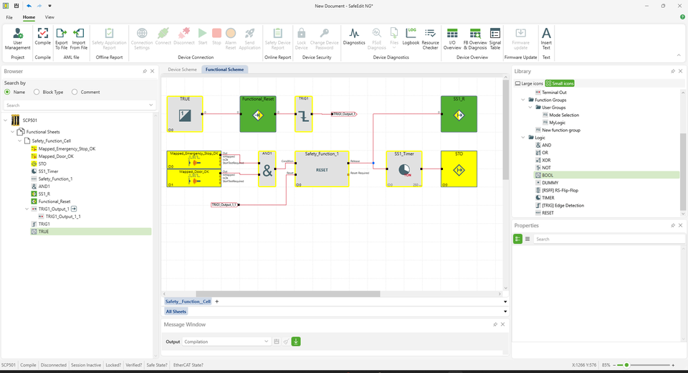This screenshot has width=688, height=373.
Task: Select SS1_Timer in the Browser tree
Action: click(48, 171)
